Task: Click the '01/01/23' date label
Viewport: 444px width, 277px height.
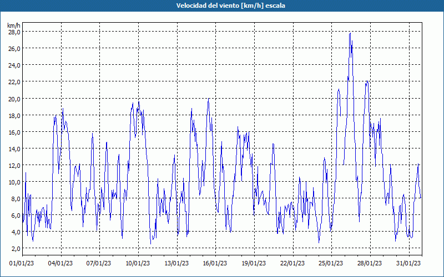Action: (22, 263)
